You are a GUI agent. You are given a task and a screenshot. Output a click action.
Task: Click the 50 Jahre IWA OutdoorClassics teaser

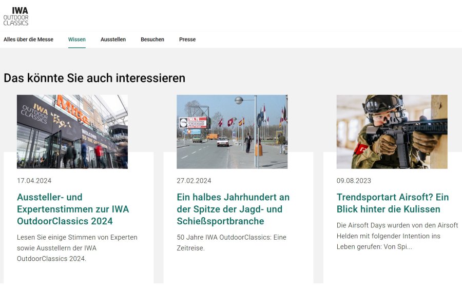coord(232,243)
